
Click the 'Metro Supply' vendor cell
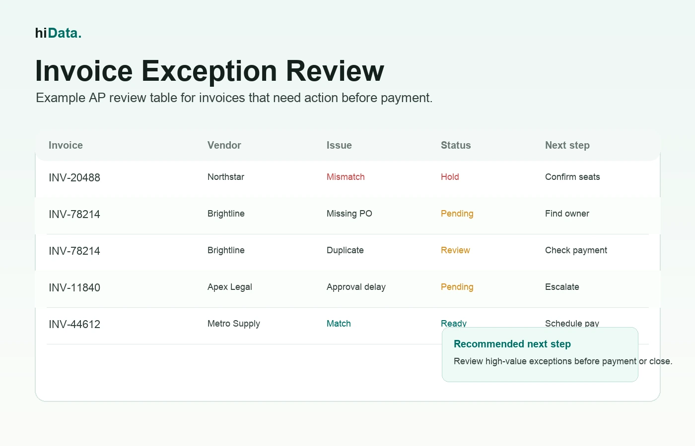(234, 324)
